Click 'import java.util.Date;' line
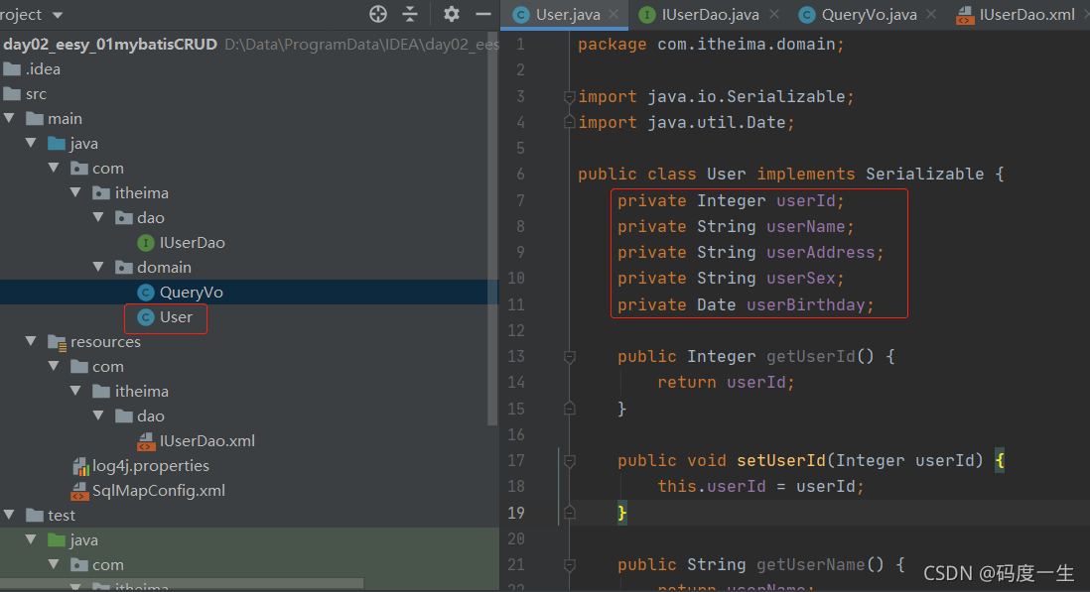1090x592 pixels. 686,123
